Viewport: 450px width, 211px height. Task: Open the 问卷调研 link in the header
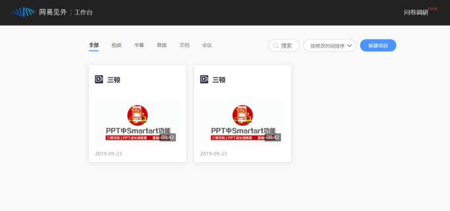click(x=416, y=13)
